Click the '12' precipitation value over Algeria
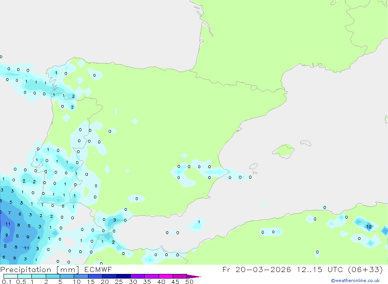 point(369,227)
